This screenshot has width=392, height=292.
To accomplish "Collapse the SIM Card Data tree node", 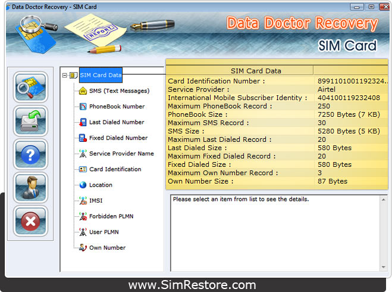I will click(65, 75).
